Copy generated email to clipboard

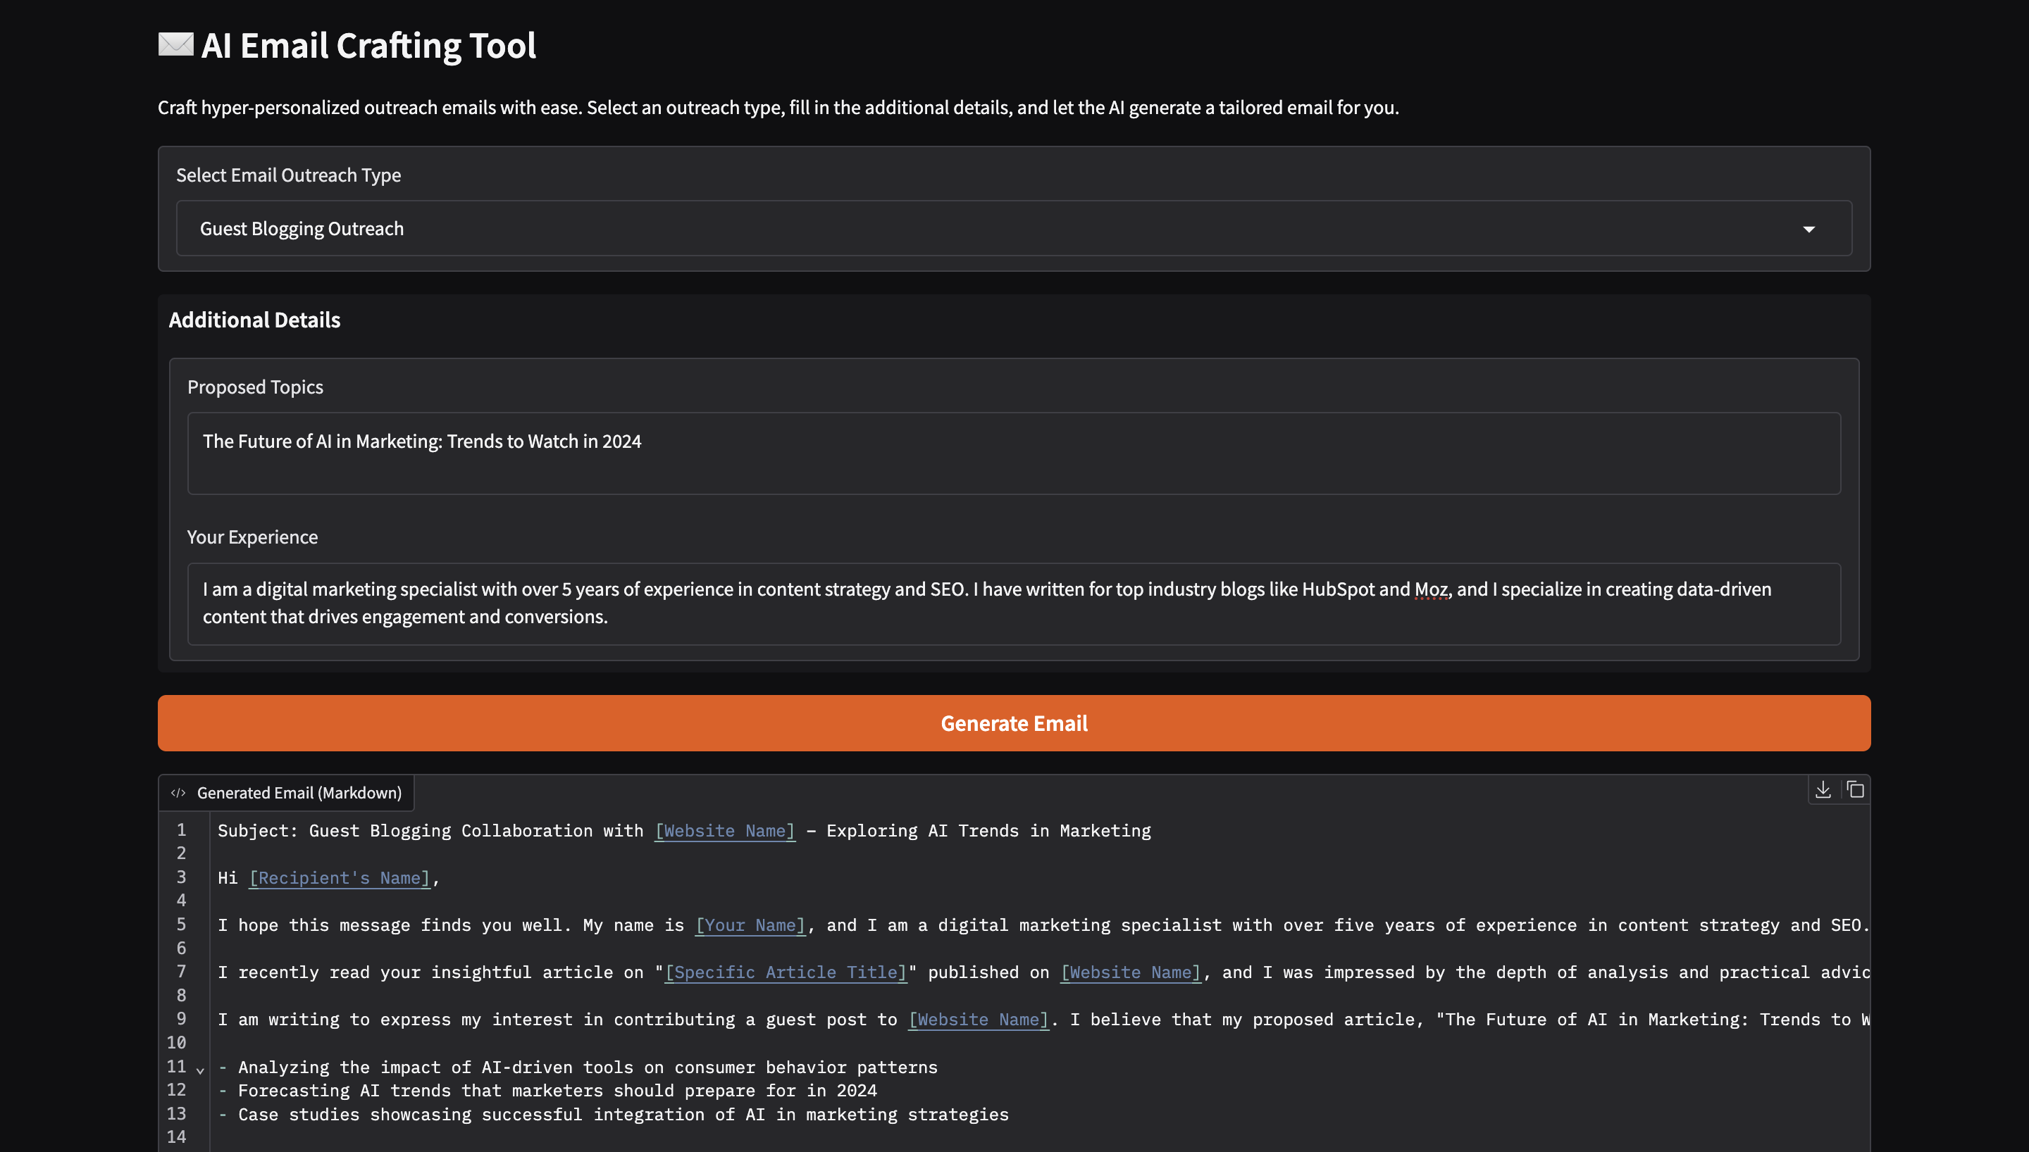pos(1855,789)
